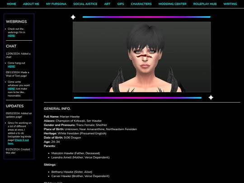This screenshot has width=244, height=183.
Task: Open the MODDING CENTER page
Action: click(173, 4)
